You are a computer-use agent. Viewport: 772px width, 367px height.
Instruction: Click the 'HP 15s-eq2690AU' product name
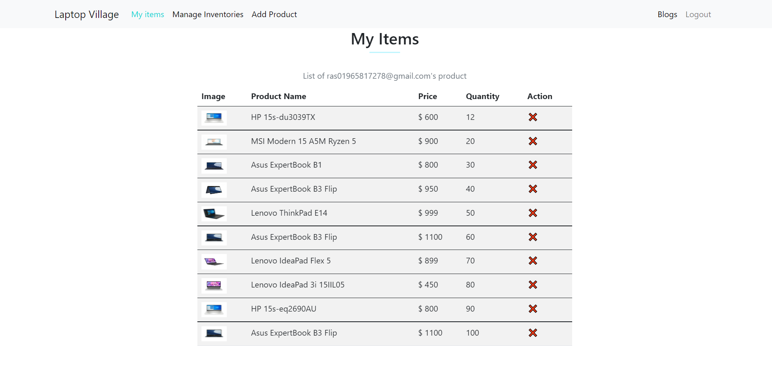click(x=283, y=309)
